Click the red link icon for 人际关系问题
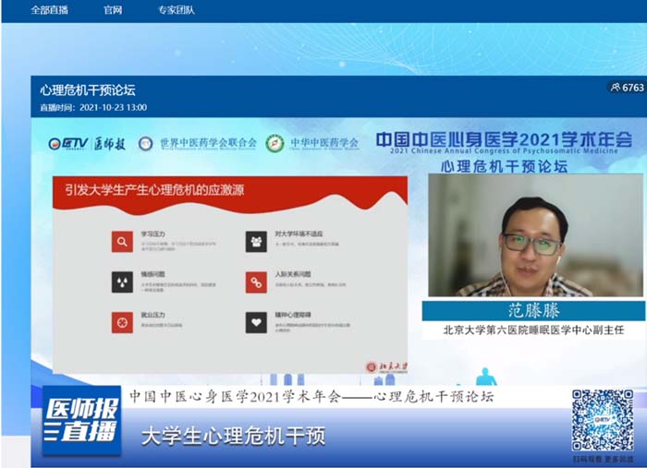 pyautogui.click(x=256, y=282)
